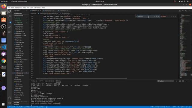192x108 pixels.
Task: Click Python interpreter version in status bar
Action: (28, 107)
